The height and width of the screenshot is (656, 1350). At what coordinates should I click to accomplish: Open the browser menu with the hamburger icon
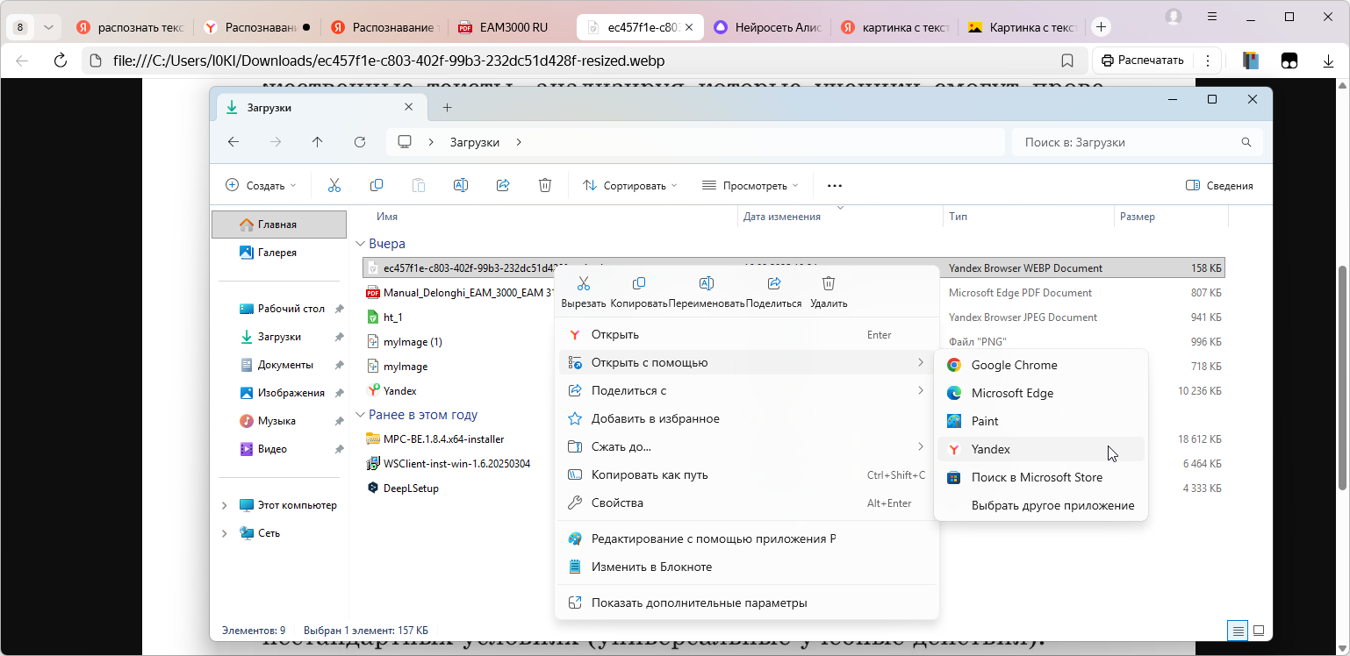(1212, 18)
